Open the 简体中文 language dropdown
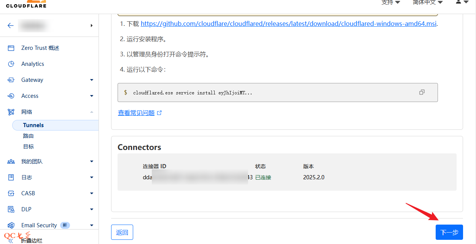476x244 pixels. (428, 2)
